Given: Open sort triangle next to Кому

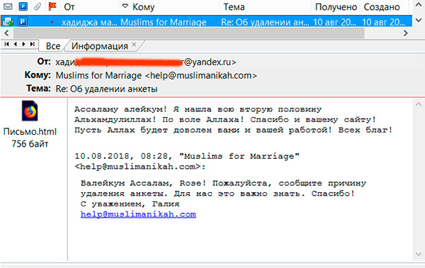Looking at the screenshot, I should pyautogui.click(x=125, y=6).
